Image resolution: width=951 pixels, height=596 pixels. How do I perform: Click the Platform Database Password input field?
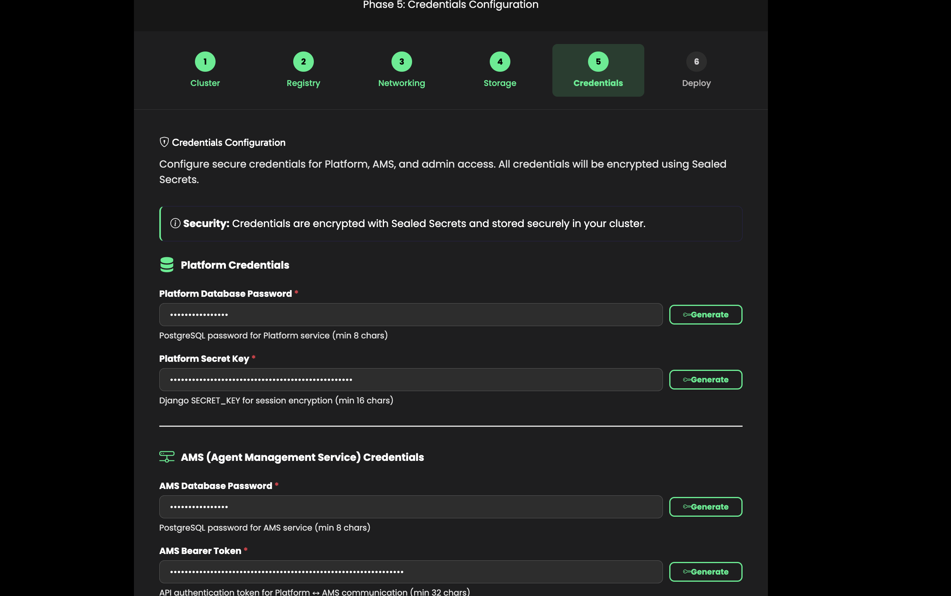[411, 314]
